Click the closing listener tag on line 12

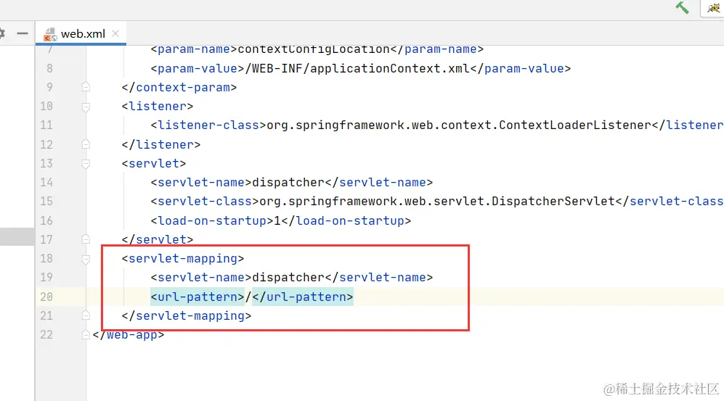coord(161,145)
